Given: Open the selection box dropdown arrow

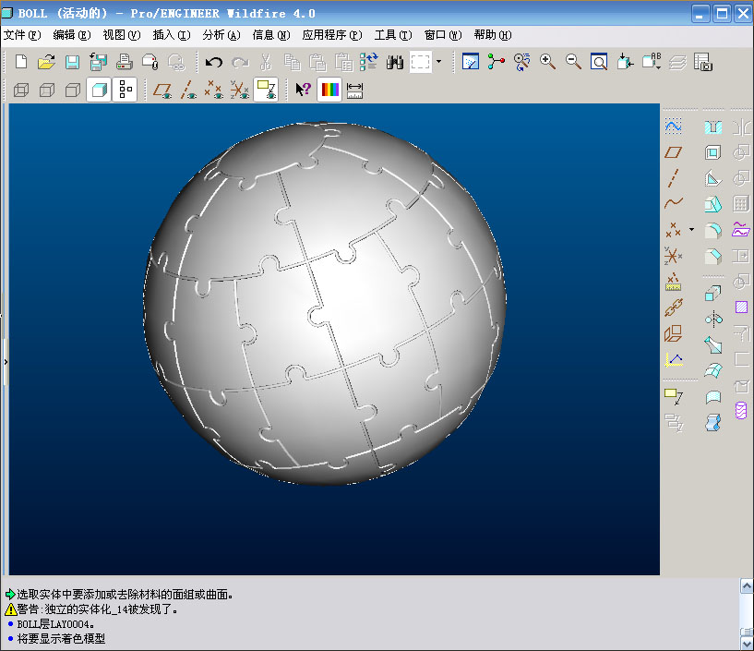Looking at the screenshot, I should coord(438,62).
